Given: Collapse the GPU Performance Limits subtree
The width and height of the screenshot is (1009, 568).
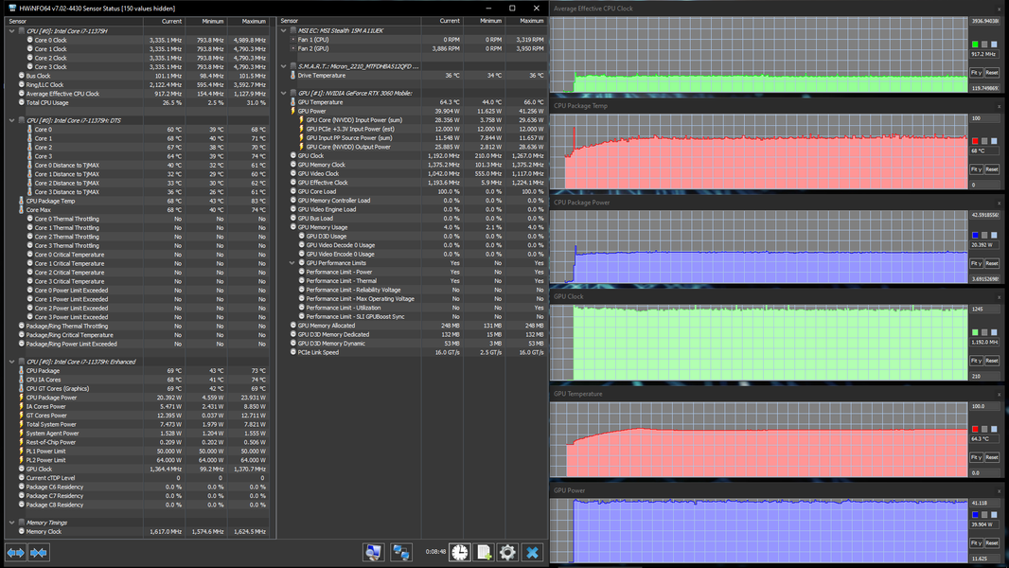Looking at the screenshot, I should [292, 263].
